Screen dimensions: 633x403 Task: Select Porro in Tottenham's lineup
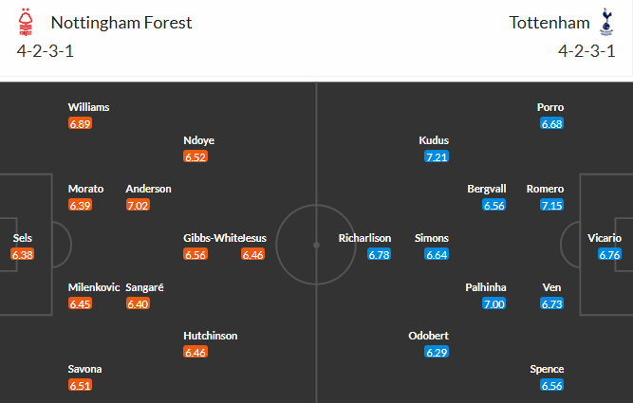(550, 107)
